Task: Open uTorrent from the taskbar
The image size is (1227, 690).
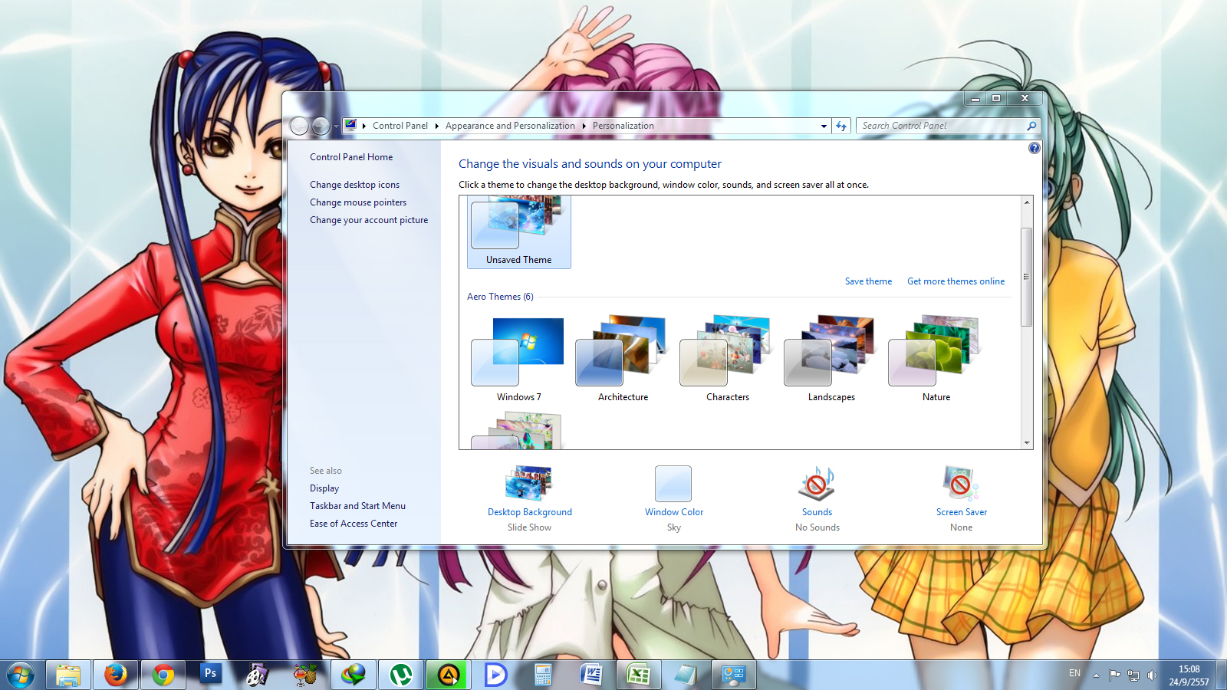Action: (400, 675)
